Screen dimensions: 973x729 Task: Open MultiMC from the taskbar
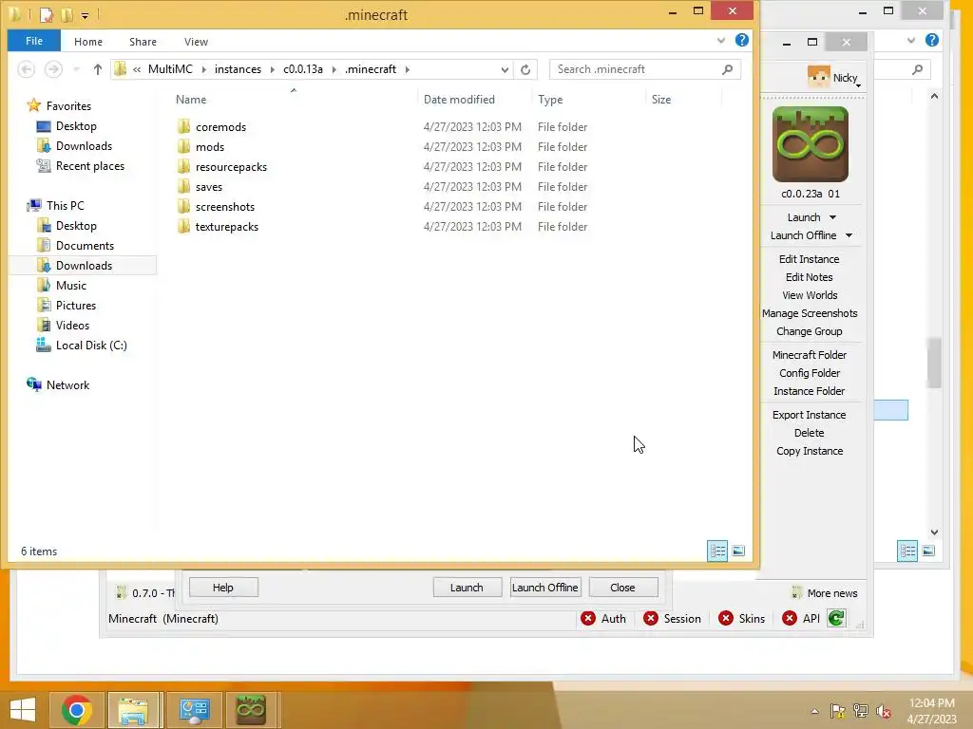pyautogui.click(x=251, y=710)
